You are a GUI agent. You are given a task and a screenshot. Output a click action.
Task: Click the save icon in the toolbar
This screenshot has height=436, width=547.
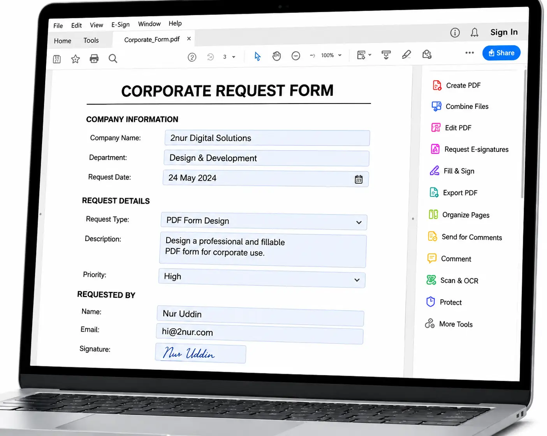click(x=57, y=59)
